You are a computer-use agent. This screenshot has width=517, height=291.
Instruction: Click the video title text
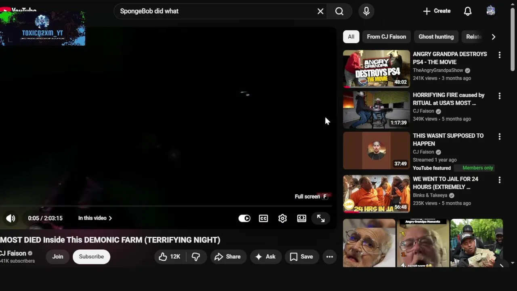pyautogui.click(x=110, y=240)
